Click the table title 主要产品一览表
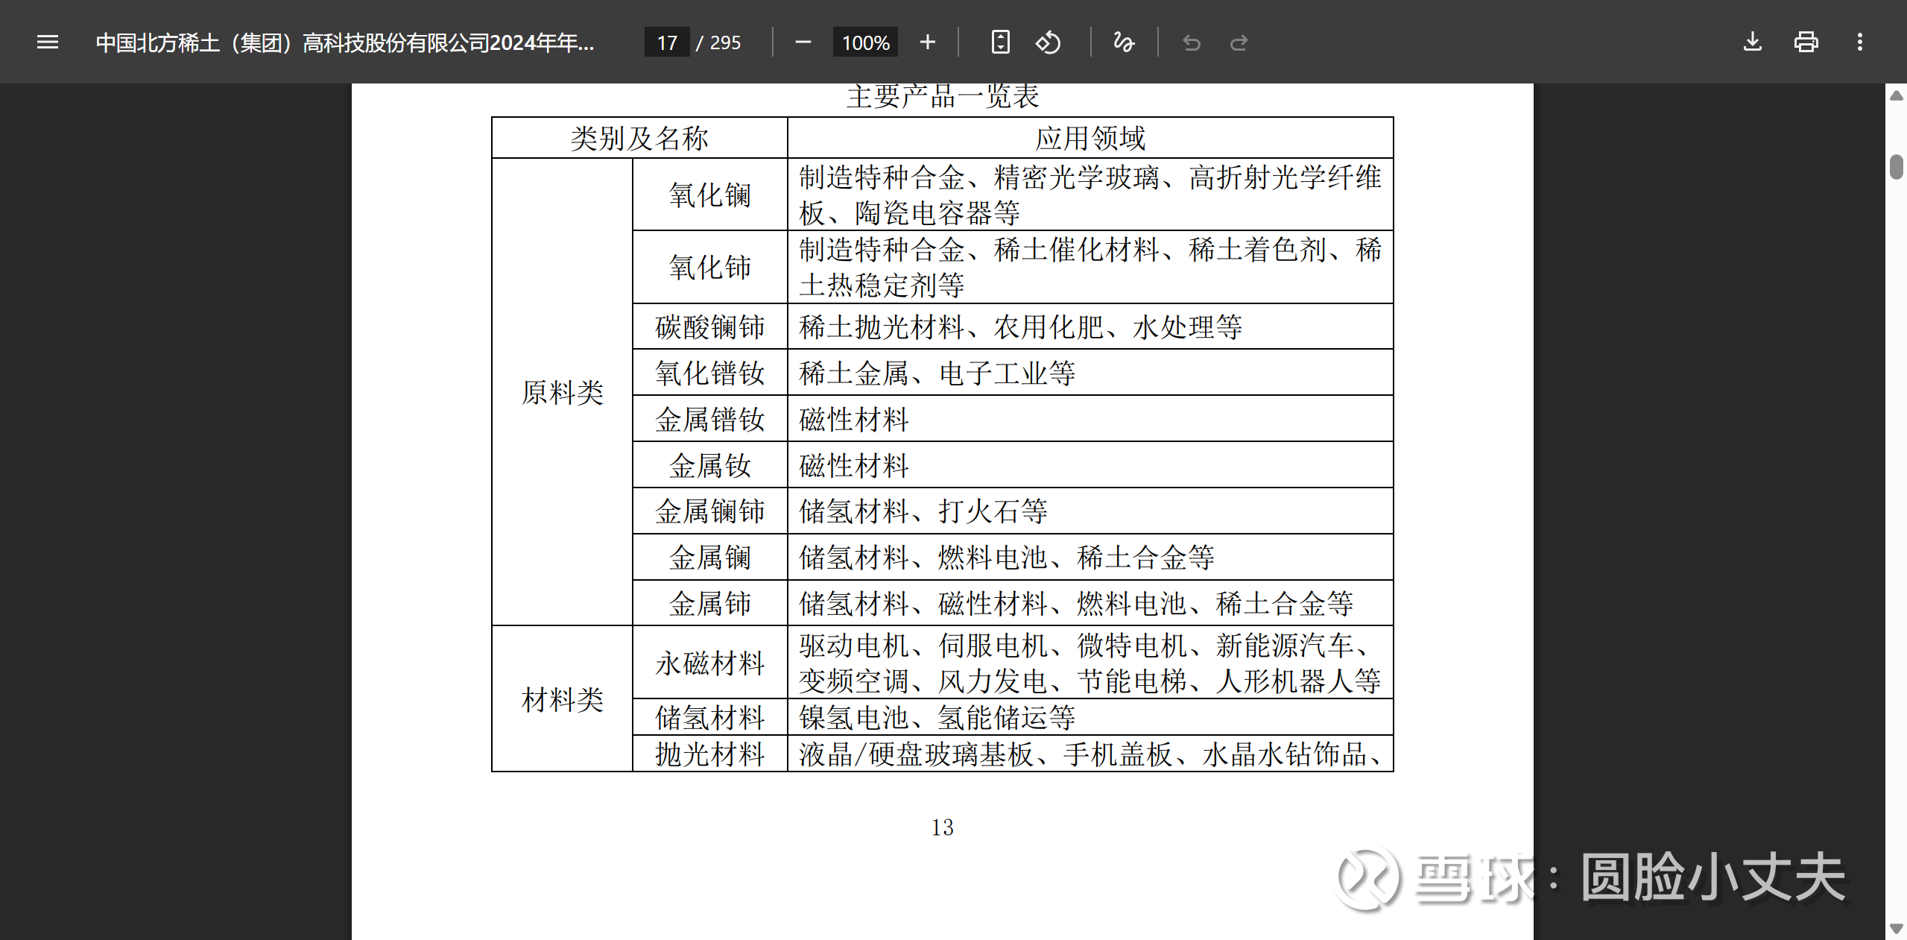1907x940 pixels. click(942, 97)
